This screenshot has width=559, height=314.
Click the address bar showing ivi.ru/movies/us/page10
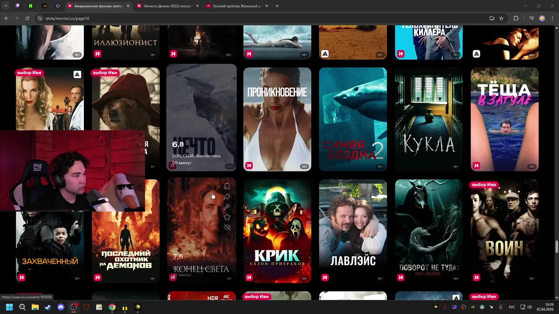[262, 18]
